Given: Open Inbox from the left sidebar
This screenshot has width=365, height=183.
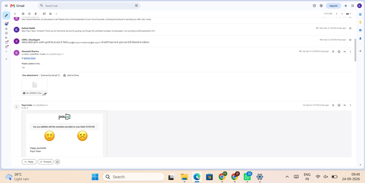Looking at the screenshot, I should [x=6, y=24].
